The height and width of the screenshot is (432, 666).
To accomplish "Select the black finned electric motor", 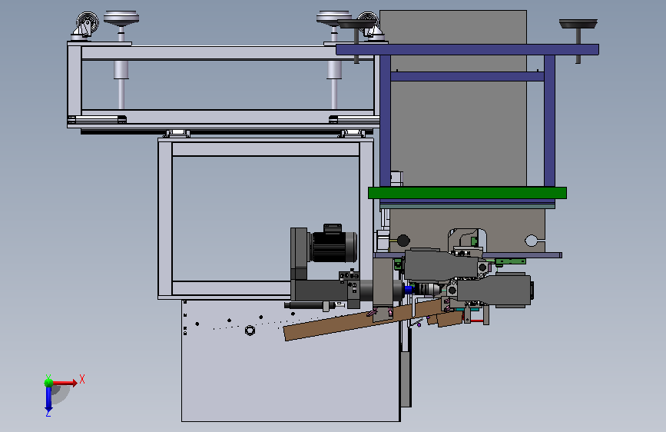I will pyautogui.click(x=334, y=244).
